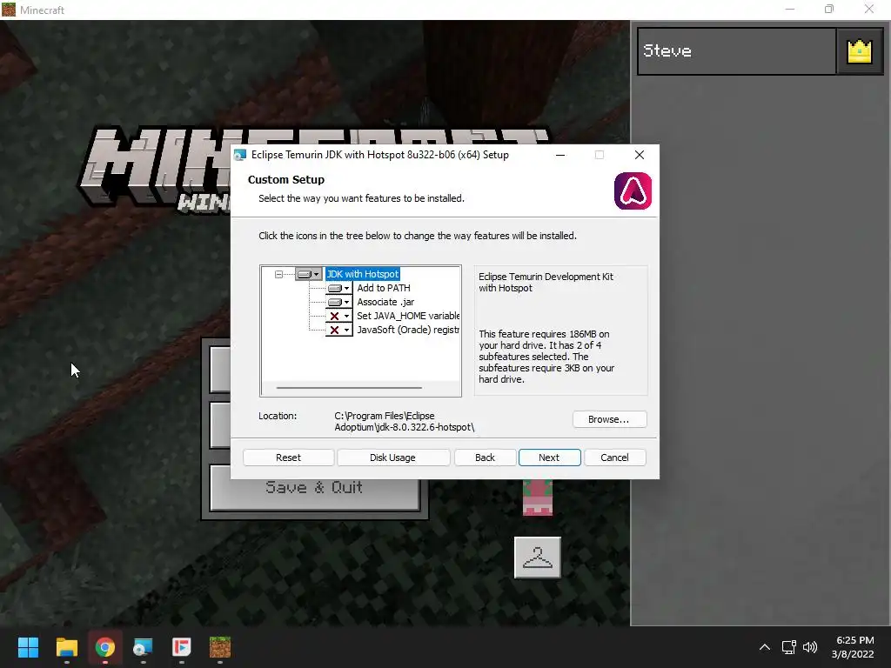This screenshot has height=668, width=891.
Task: Select the Add to PATH feature label
Action: [384, 288]
